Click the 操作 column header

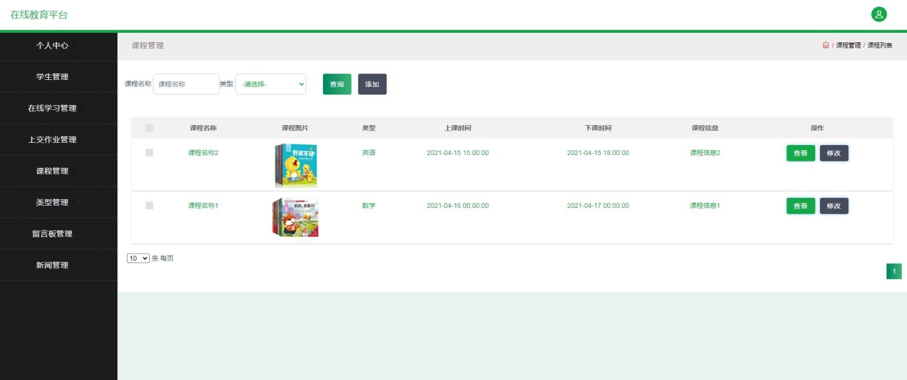click(817, 128)
